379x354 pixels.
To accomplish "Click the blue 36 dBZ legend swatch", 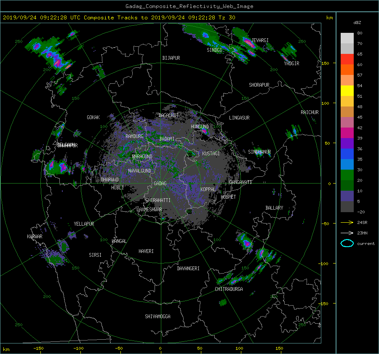I will 347,154.
